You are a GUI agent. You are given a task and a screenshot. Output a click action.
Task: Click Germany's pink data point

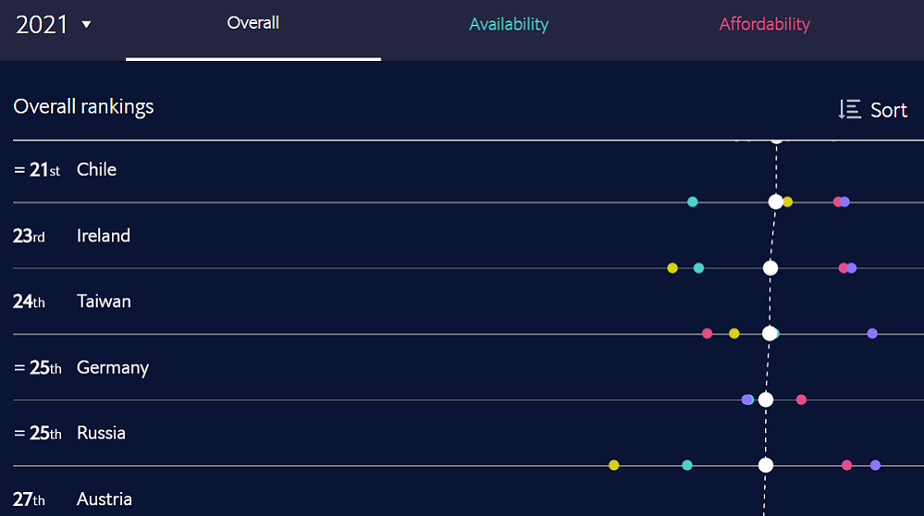[x=801, y=399]
